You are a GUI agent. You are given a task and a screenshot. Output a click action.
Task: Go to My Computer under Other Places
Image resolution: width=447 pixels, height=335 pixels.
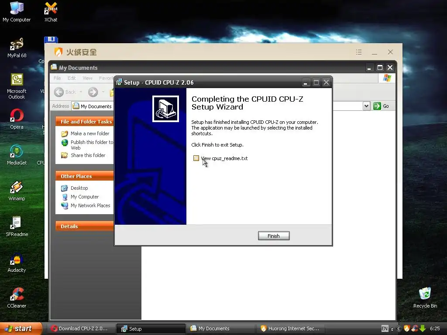[85, 197]
